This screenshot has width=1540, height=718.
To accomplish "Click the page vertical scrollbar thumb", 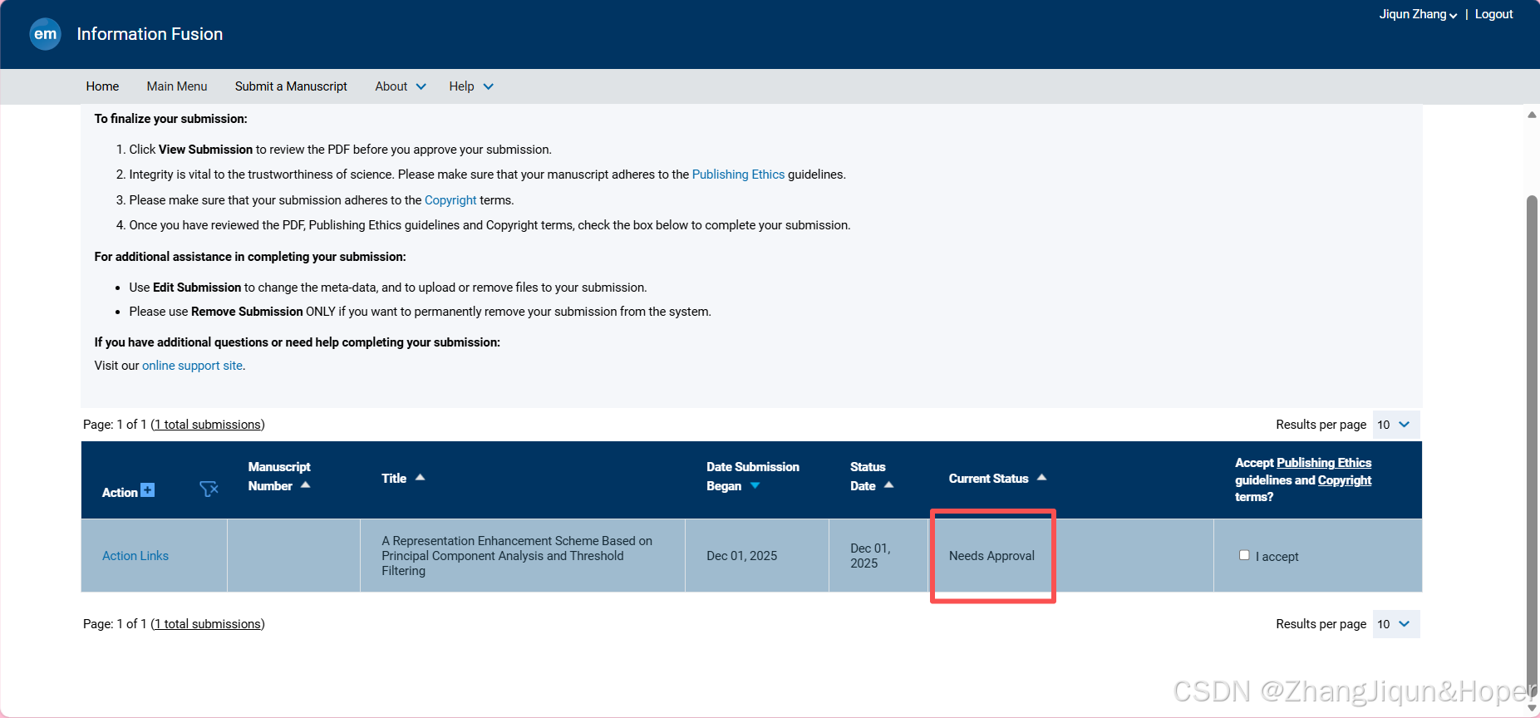I will tap(1533, 445).
